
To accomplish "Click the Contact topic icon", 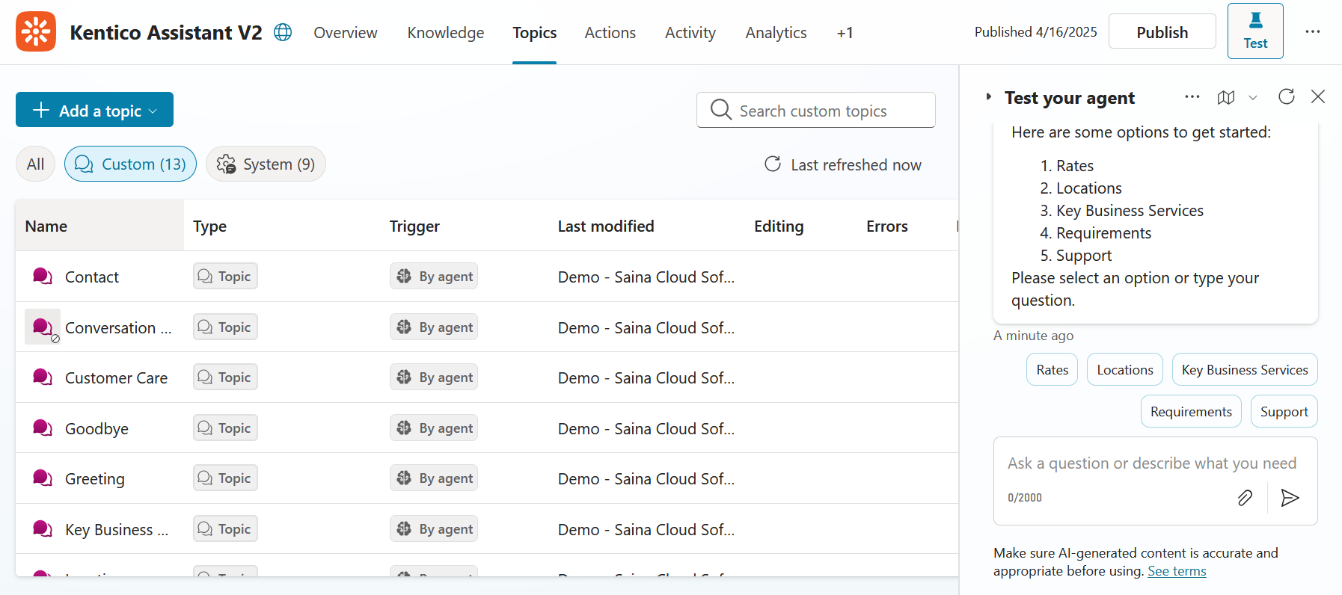I will click(x=43, y=276).
